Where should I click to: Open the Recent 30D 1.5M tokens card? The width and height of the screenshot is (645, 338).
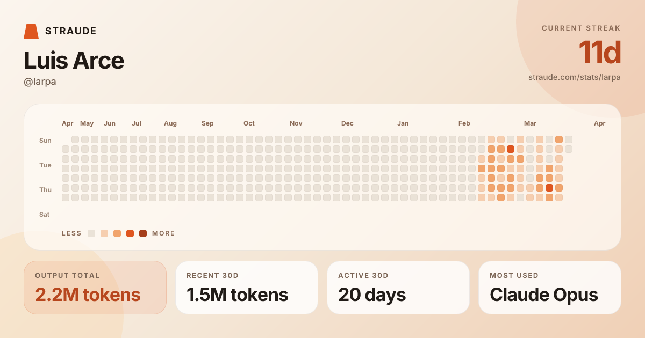pyautogui.click(x=247, y=288)
